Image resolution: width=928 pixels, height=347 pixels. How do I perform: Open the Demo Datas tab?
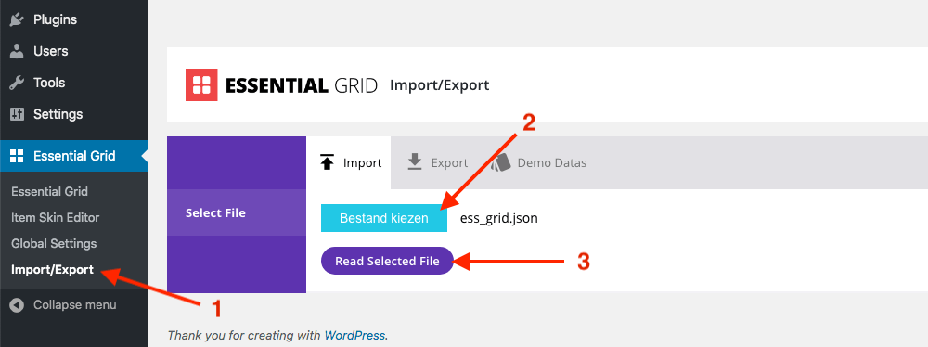(538, 163)
